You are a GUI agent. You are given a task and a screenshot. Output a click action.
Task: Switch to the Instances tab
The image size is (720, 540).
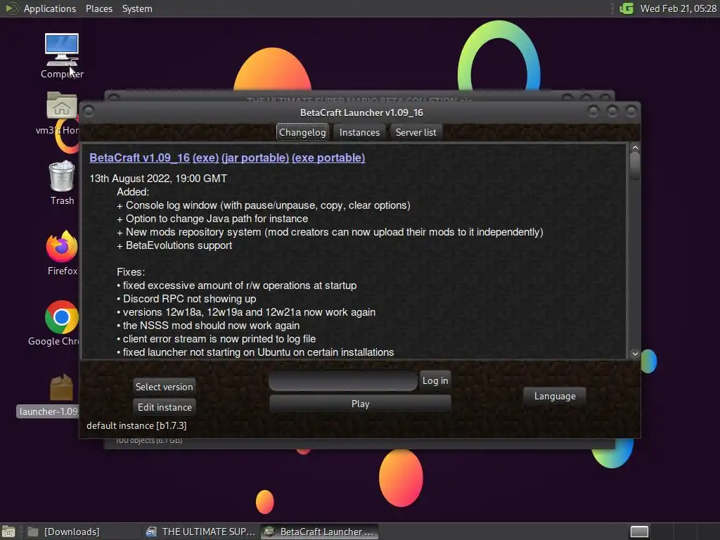pos(359,132)
